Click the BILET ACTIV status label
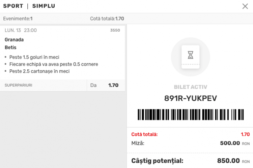Screen dimensions: 253x168 [190, 87]
